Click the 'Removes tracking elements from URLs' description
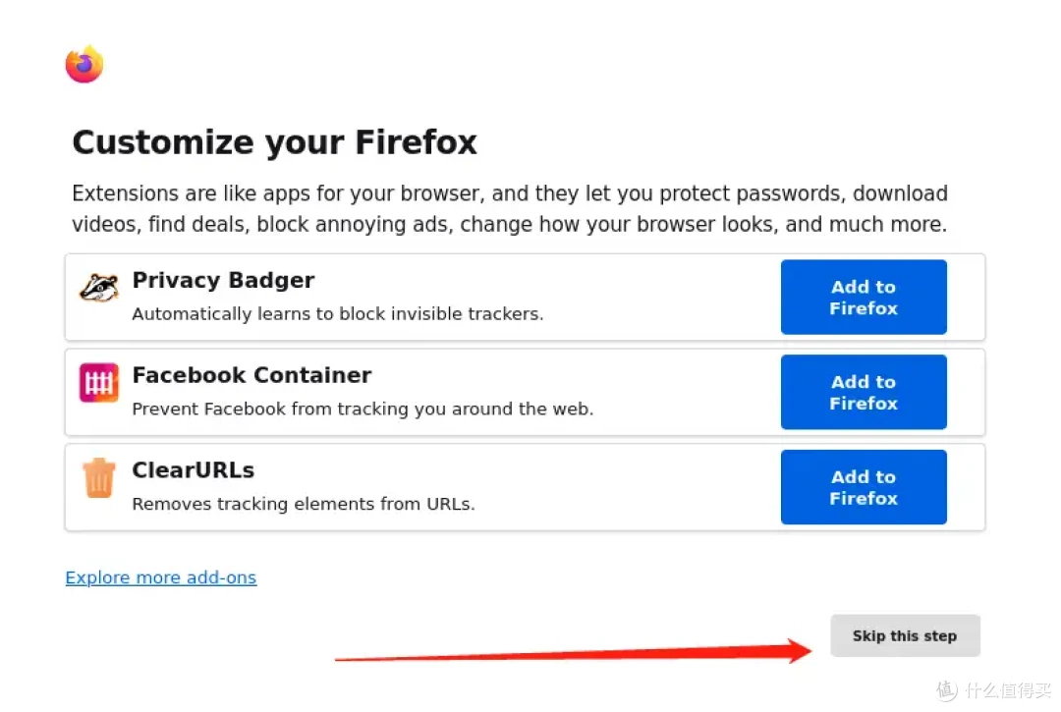The height and width of the screenshot is (712, 1061). pos(304,504)
